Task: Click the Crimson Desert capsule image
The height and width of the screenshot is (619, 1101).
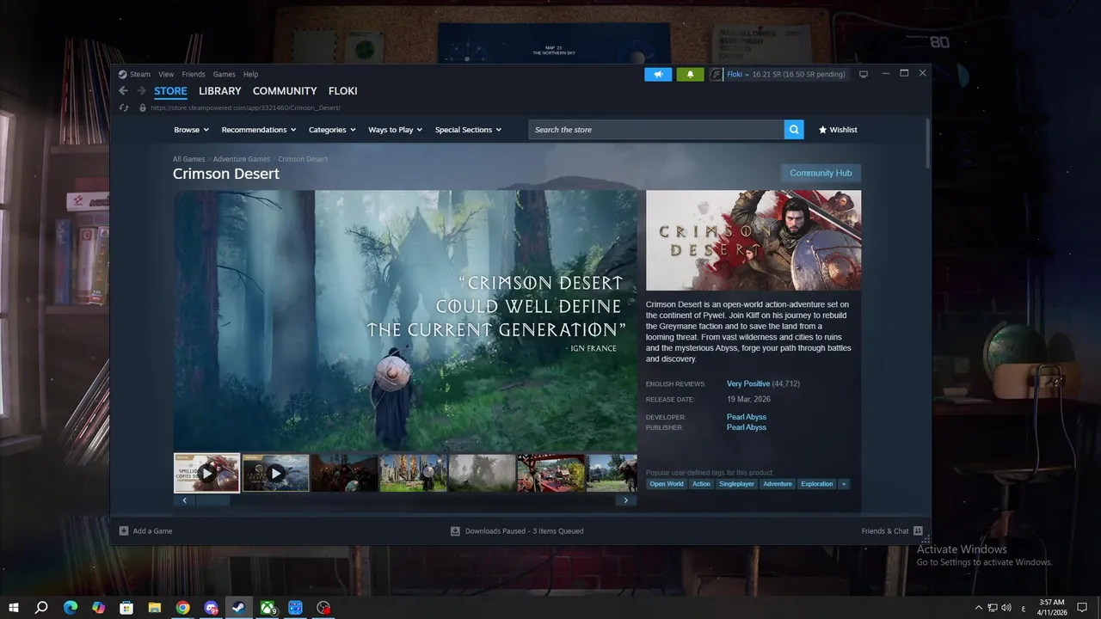Action: pos(753,241)
